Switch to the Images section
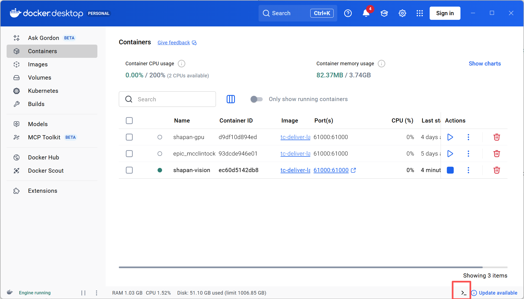 click(x=38, y=64)
